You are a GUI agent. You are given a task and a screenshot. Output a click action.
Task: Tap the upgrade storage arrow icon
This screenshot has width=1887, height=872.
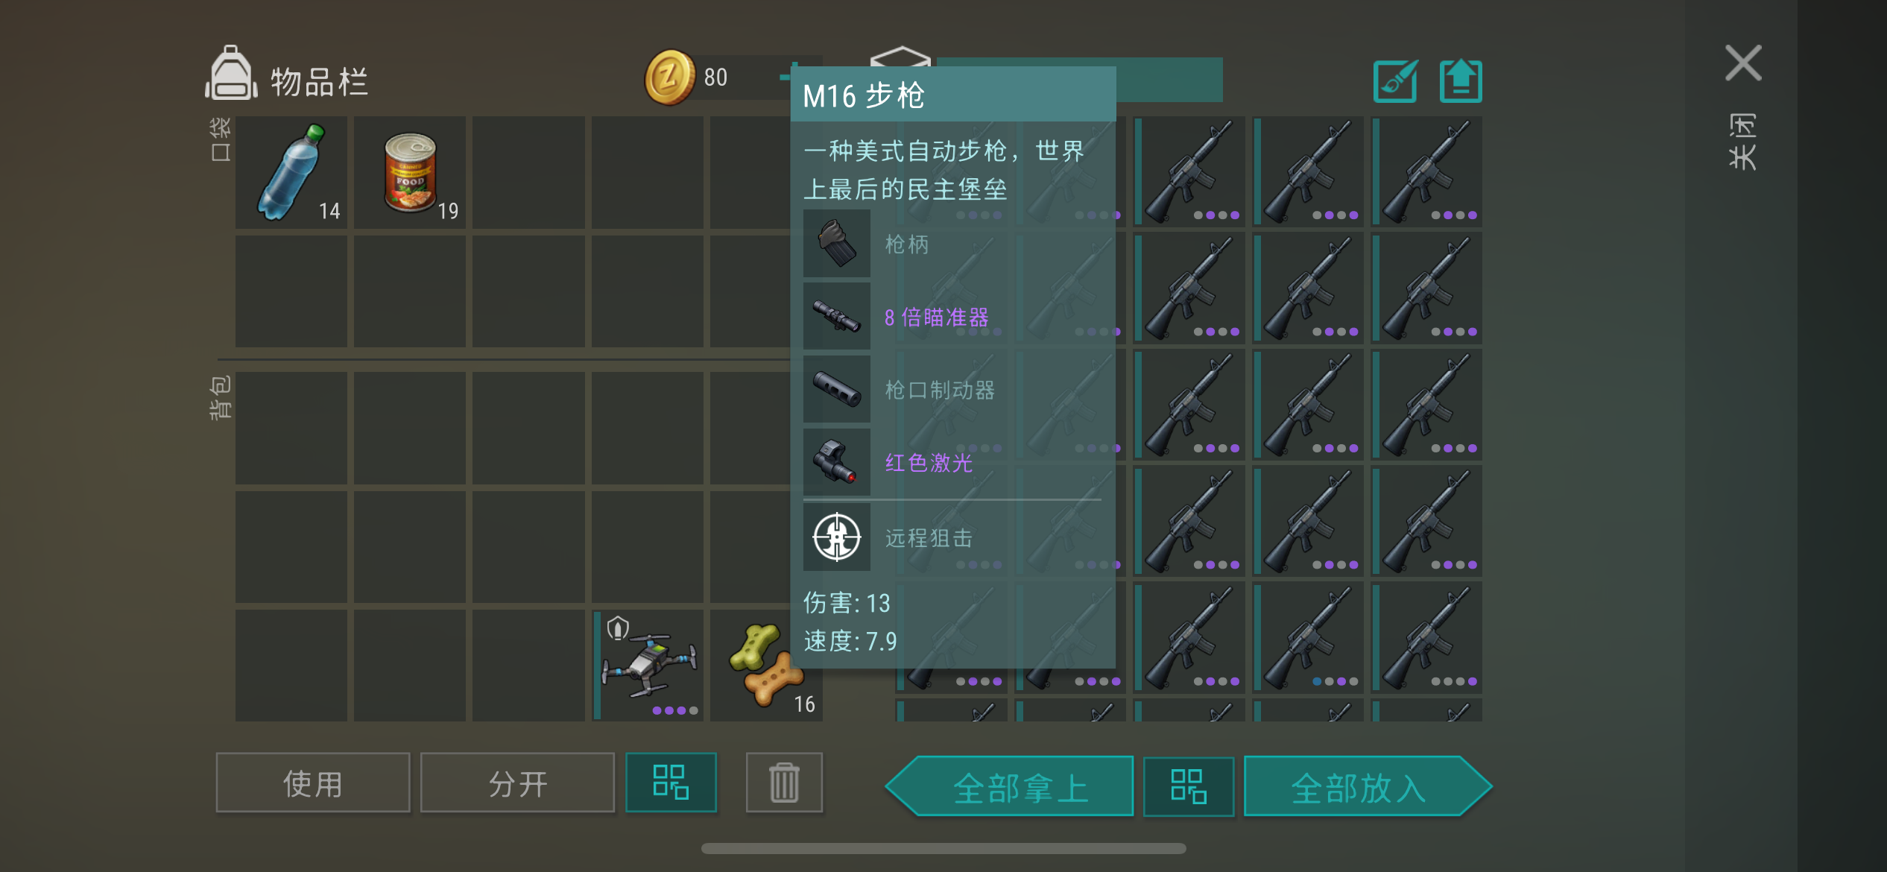pyautogui.click(x=1461, y=80)
